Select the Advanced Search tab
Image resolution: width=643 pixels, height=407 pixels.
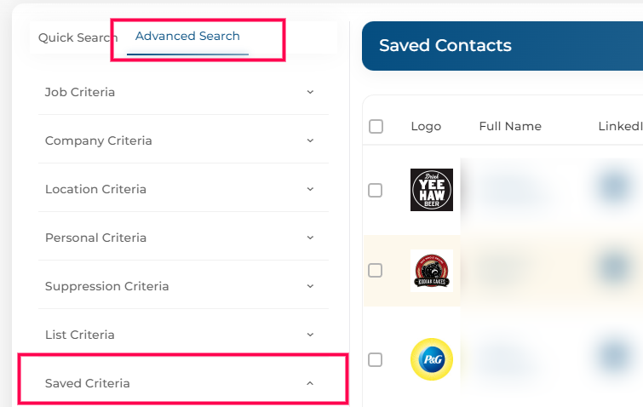click(187, 36)
